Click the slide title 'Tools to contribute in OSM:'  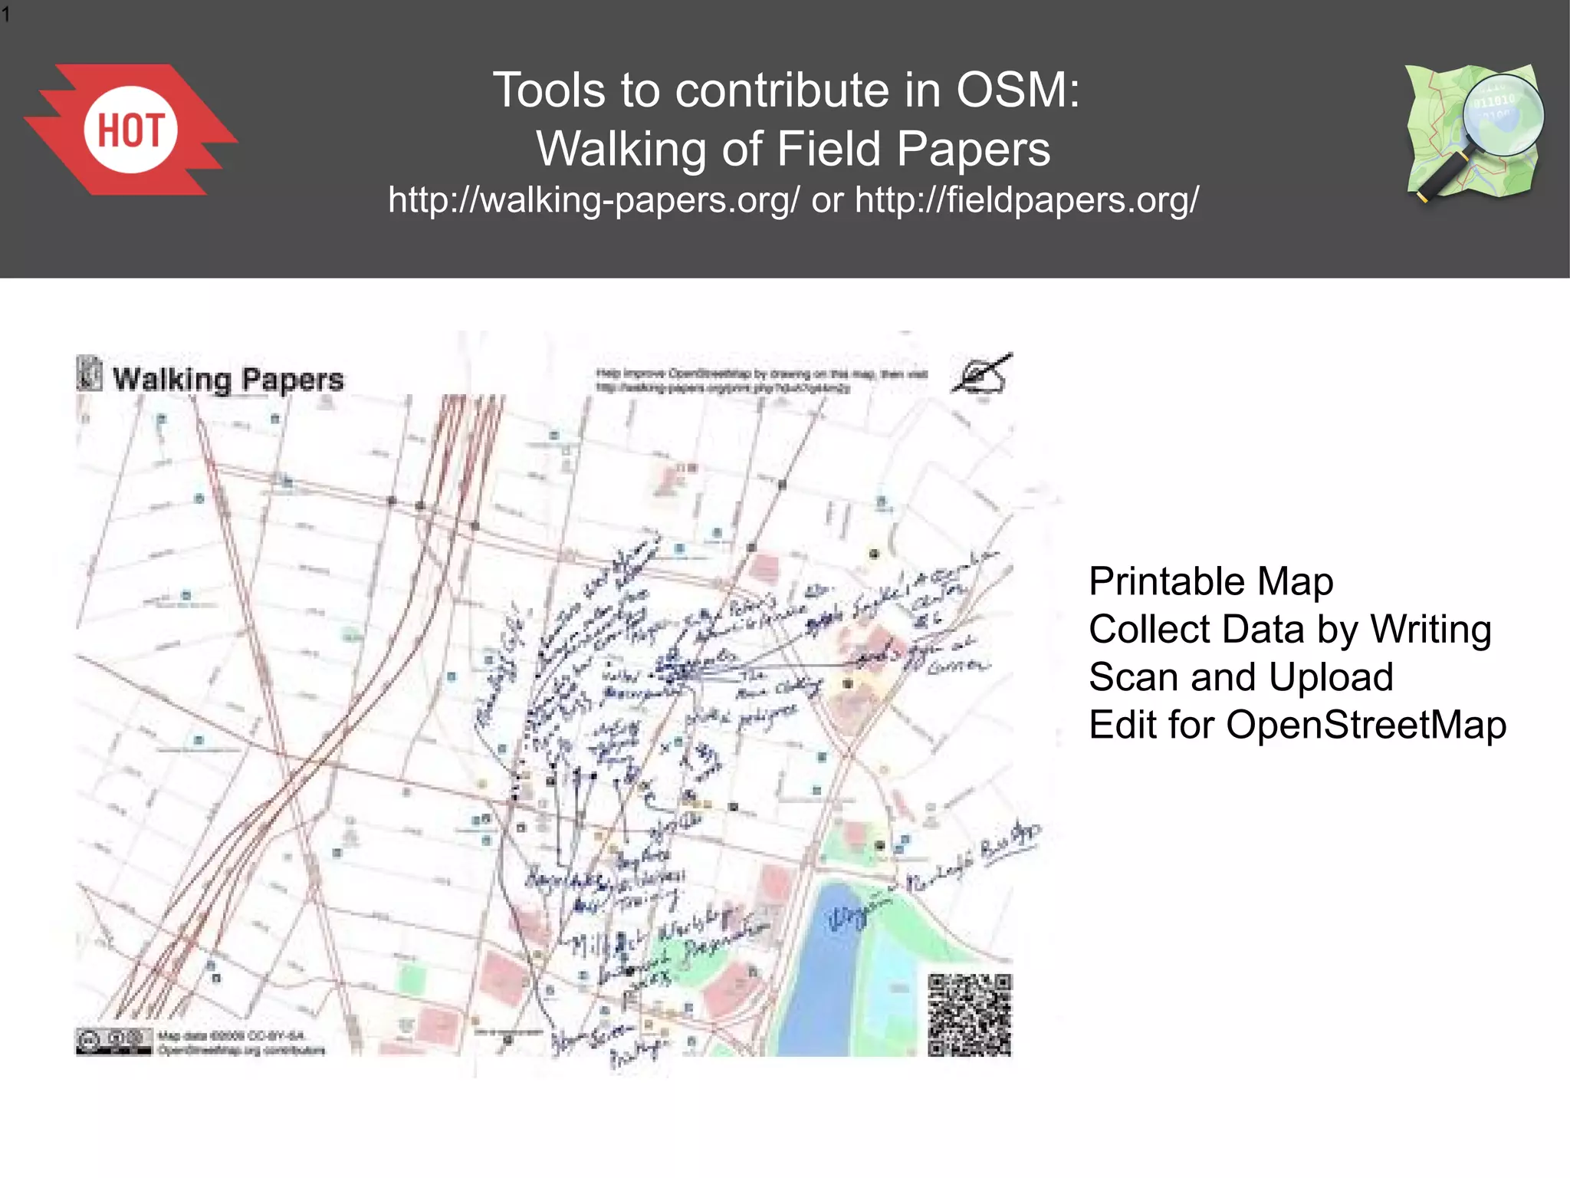[x=786, y=90]
